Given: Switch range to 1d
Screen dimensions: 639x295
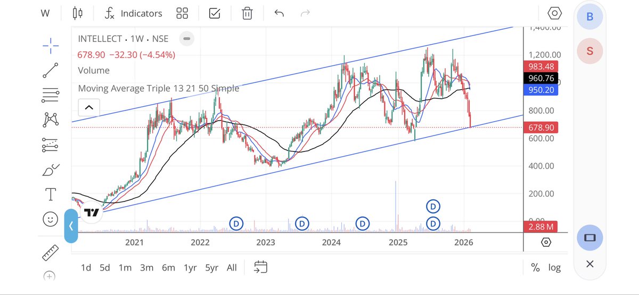Looking at the screenshot, I should pyautogui.click(x=86, y=267).
